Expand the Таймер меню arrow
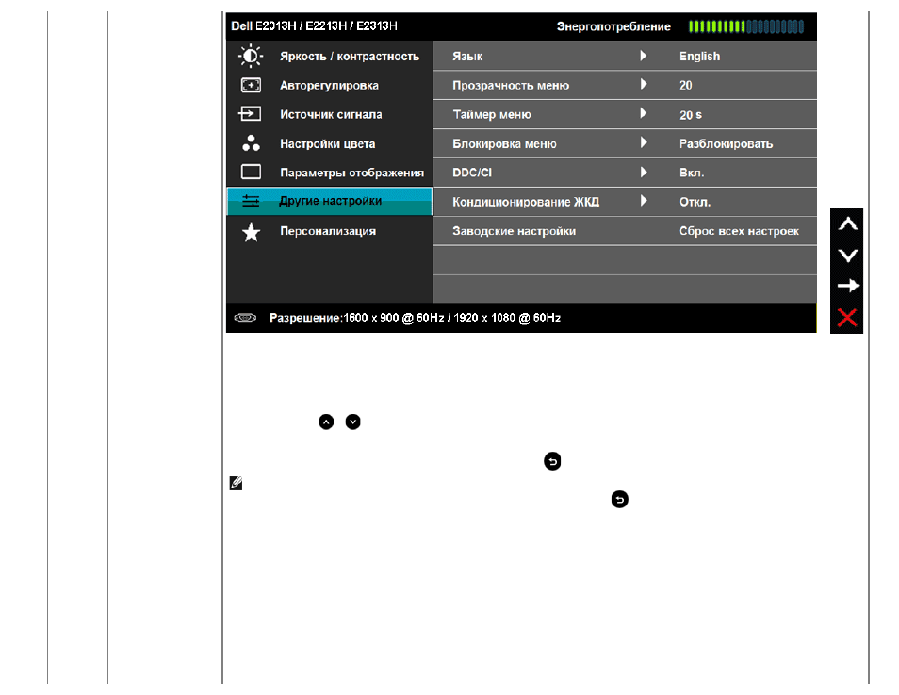Viewport: 899px width, 695px height. click(644, 114)
